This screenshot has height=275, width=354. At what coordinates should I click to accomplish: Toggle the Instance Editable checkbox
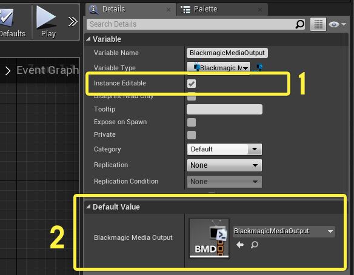[192, 84]
